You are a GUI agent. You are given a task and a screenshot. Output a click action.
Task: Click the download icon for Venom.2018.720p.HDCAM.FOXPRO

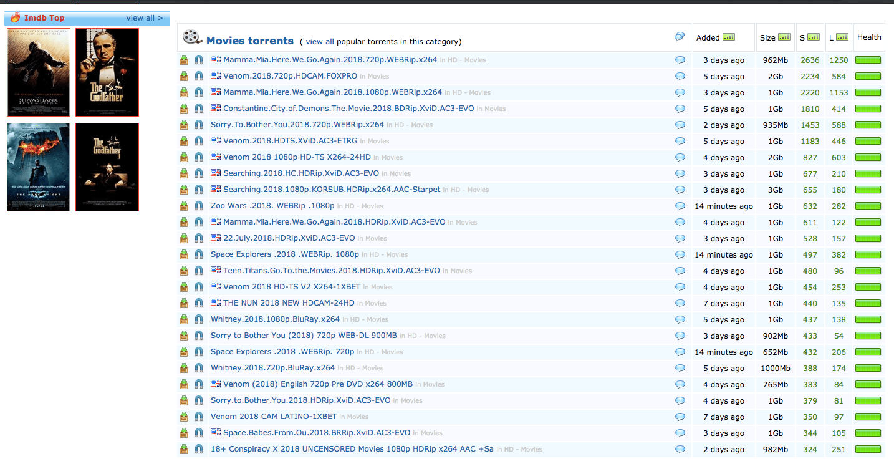184,76
